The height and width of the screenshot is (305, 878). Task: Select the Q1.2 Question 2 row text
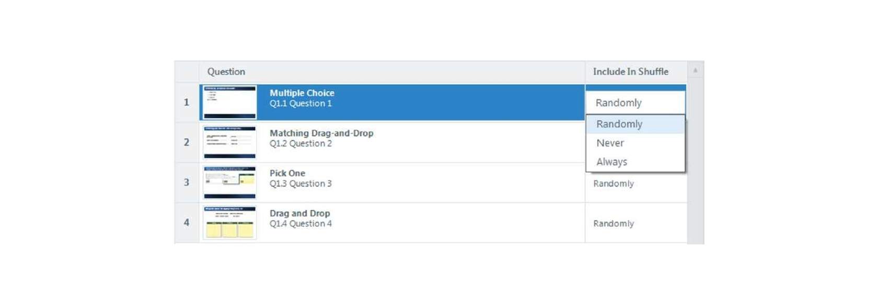tap(301, 144)
